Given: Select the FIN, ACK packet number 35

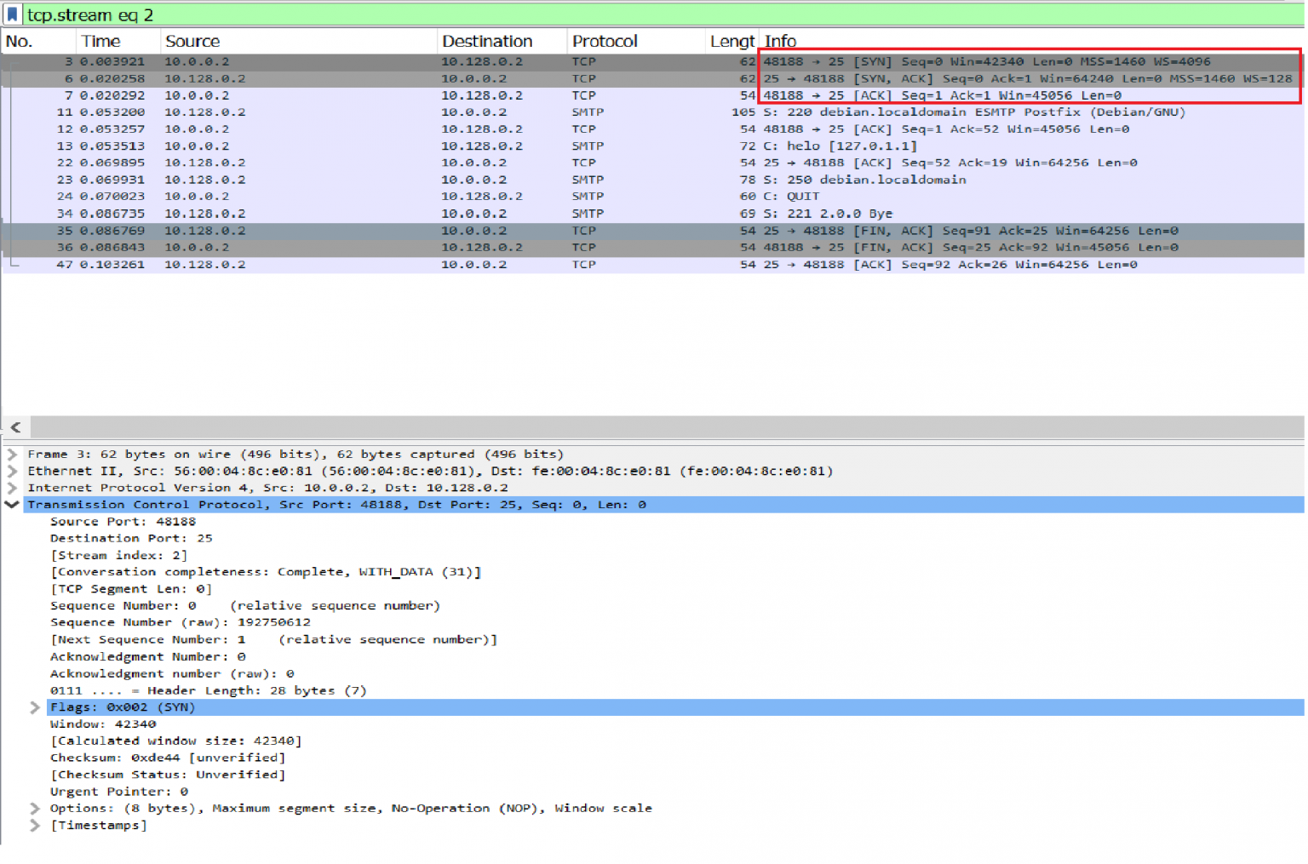Looking at the screenshot, I should pos(341,230).
